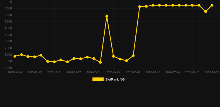220x107 pixels.
Task: Select the data point above 2026-04-04
Action: point(113,56)
